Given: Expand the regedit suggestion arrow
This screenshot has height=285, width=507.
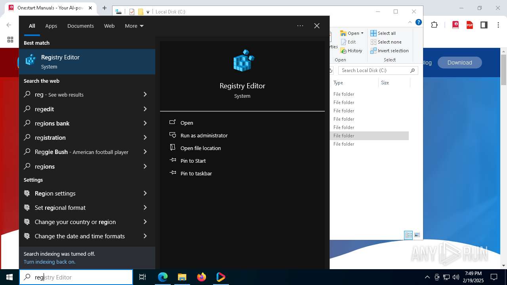Looking at the screenshot, I should point(145,109).
